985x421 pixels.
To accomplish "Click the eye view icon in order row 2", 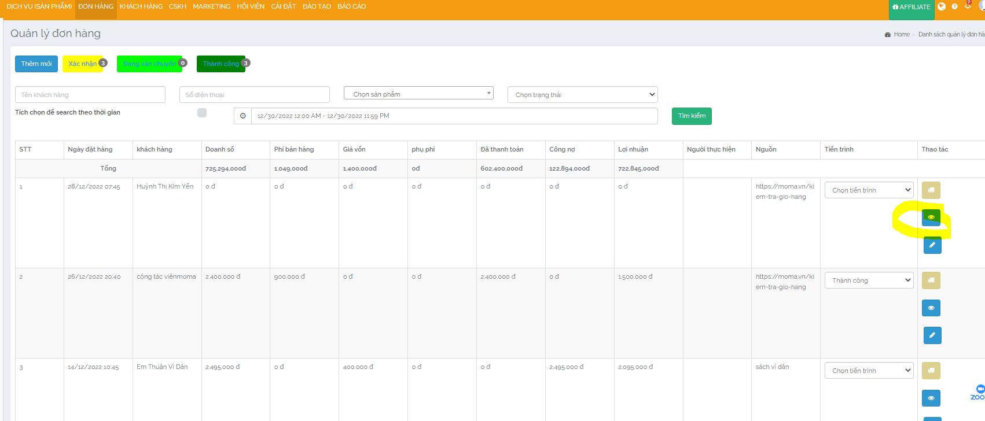I will click(x=931, y=308).
